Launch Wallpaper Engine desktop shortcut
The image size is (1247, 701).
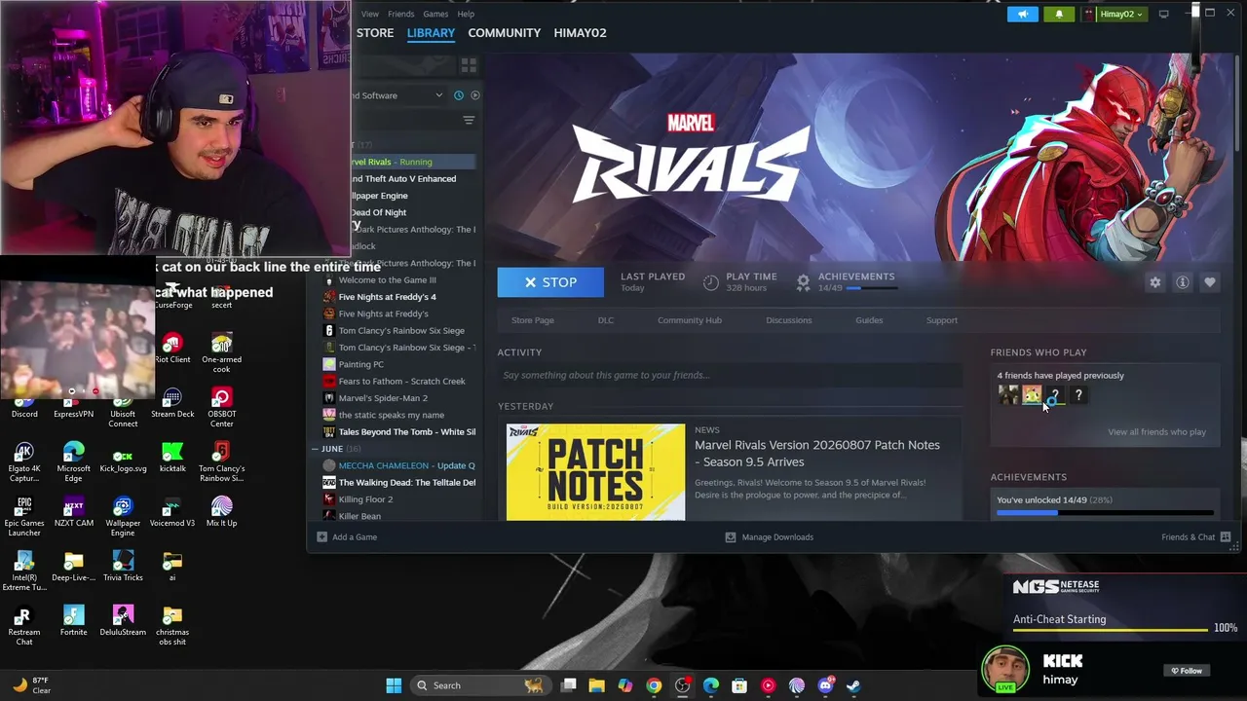(123, 517)
